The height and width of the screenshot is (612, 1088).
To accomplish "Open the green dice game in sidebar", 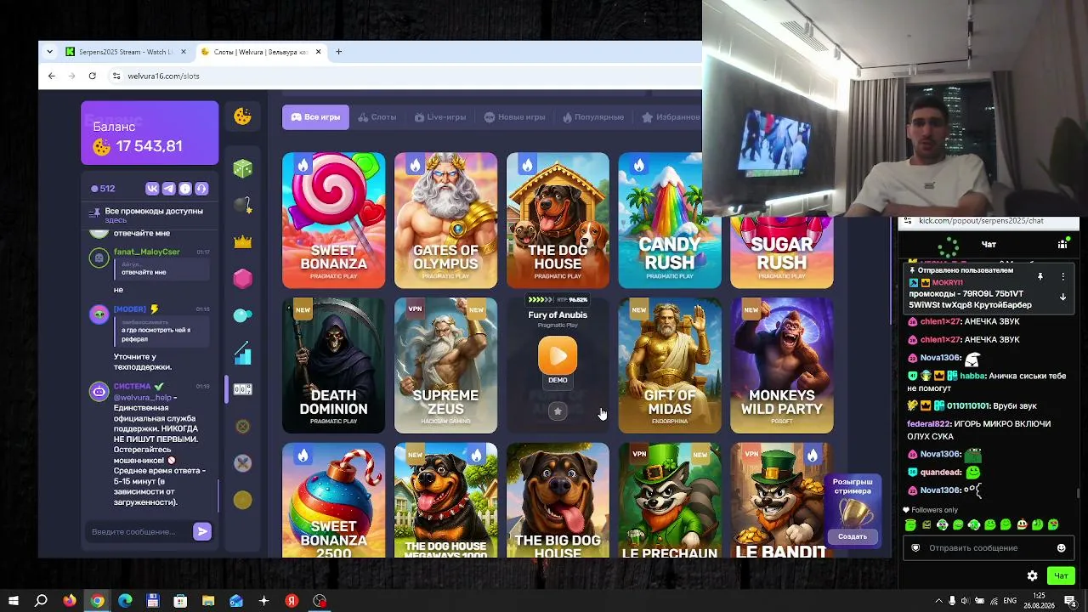I will pyautogui.click(x=243, y=168).
